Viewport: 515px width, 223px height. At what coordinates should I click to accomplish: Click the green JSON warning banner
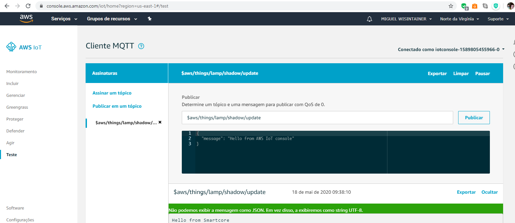click(336, 209)
